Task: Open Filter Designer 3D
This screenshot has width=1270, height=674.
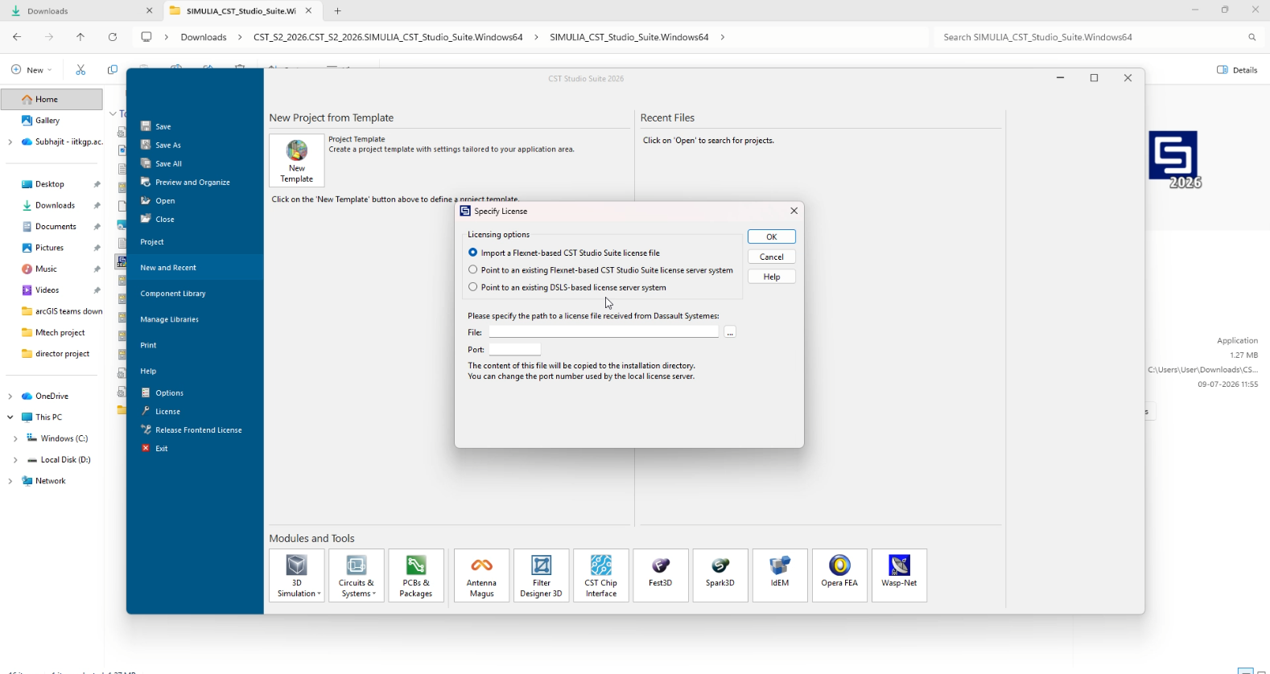Action: (x=542, y=575)
